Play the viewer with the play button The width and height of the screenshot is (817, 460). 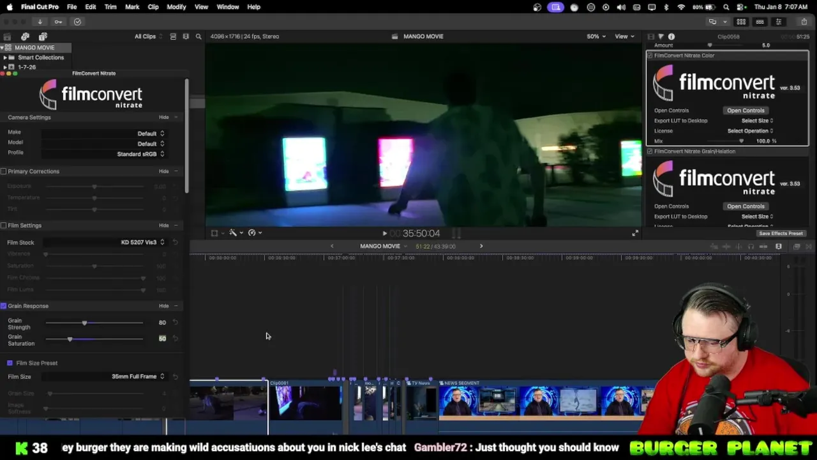click(x=384, y=234)
